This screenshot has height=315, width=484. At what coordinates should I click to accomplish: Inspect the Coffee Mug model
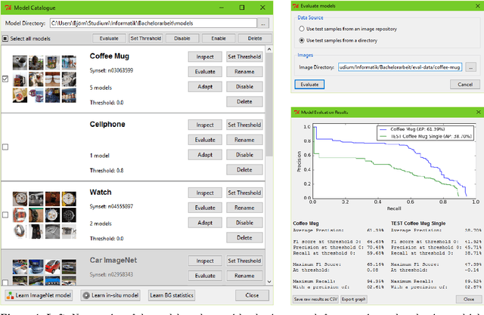click(x=205, y=57)
